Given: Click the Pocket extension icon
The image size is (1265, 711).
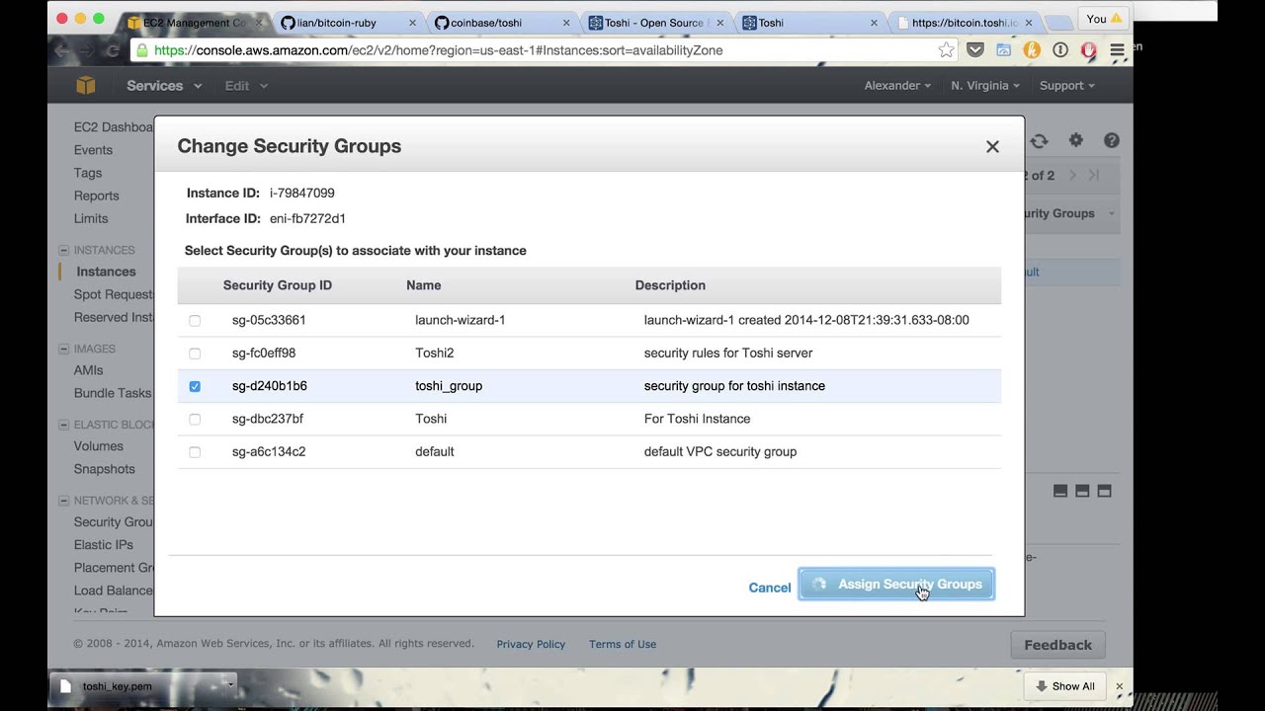Looking at the screenshot, I should click(x=974, y=50).
